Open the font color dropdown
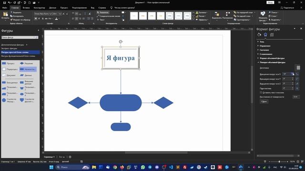The width and height of the screenshot is (305, 171). coord(59,19)
